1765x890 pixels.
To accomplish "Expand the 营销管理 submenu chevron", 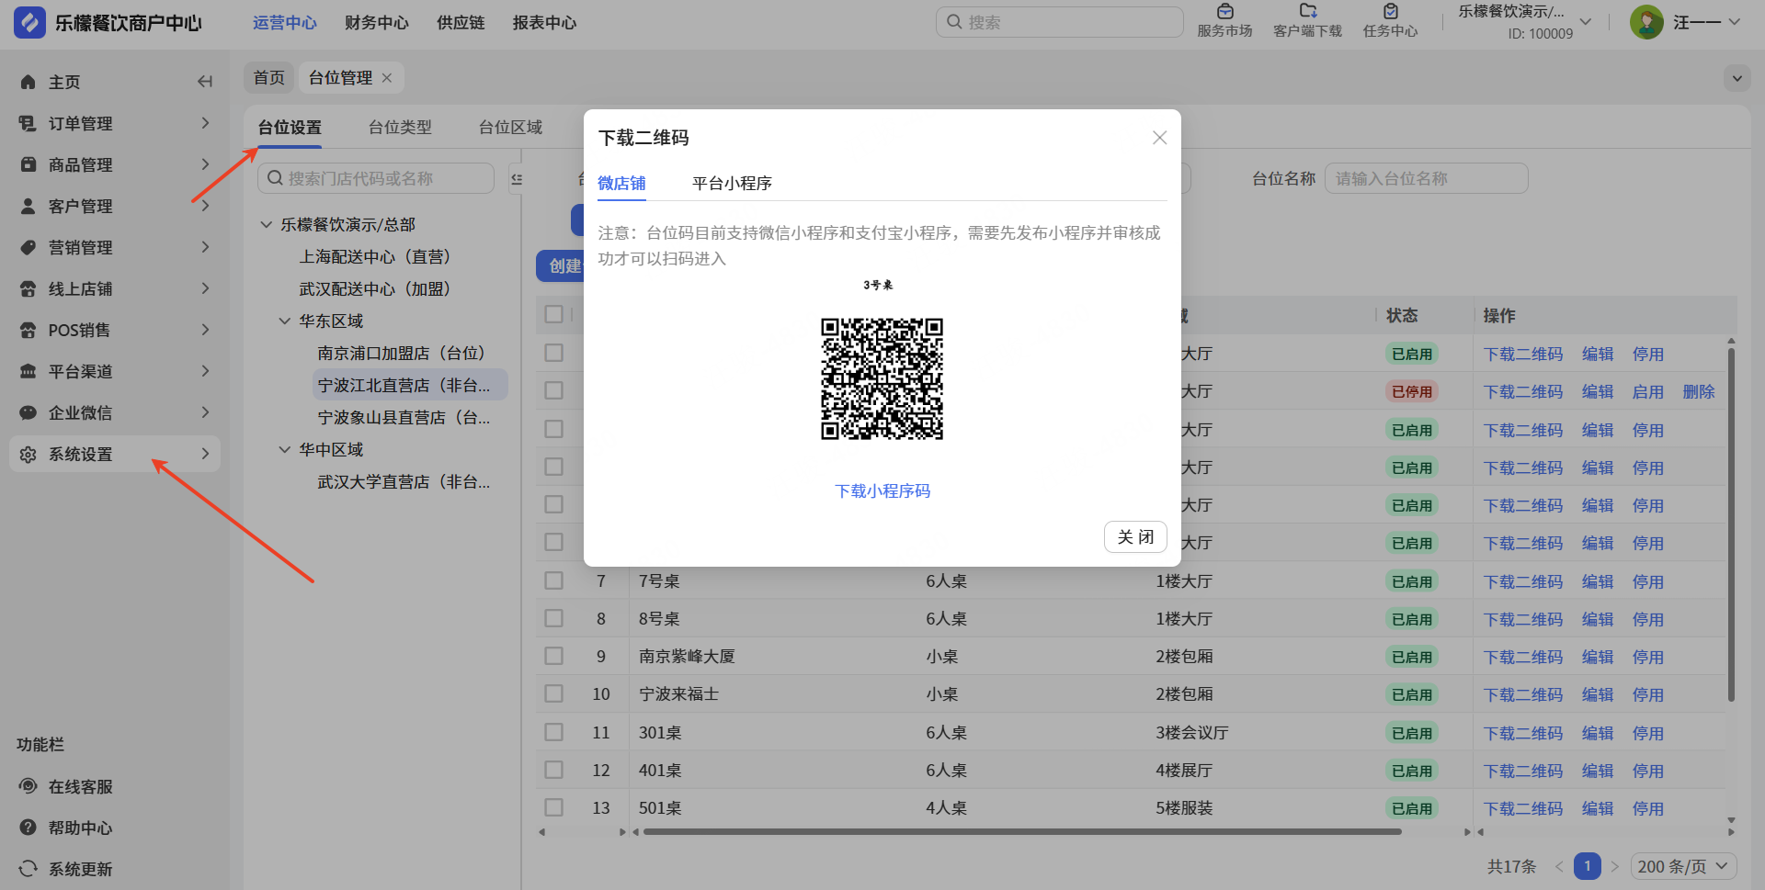I will [x=205, y=247].
